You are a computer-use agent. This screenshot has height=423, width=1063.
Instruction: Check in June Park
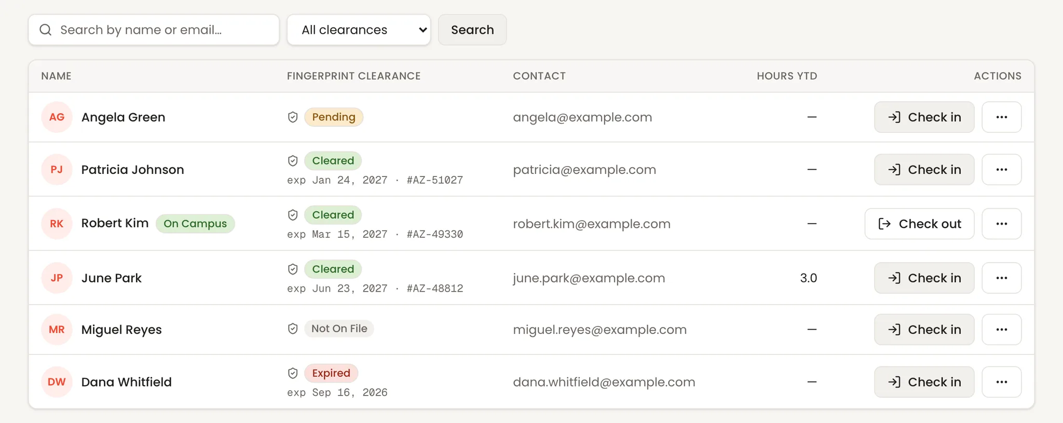click(x=924, y=278)
